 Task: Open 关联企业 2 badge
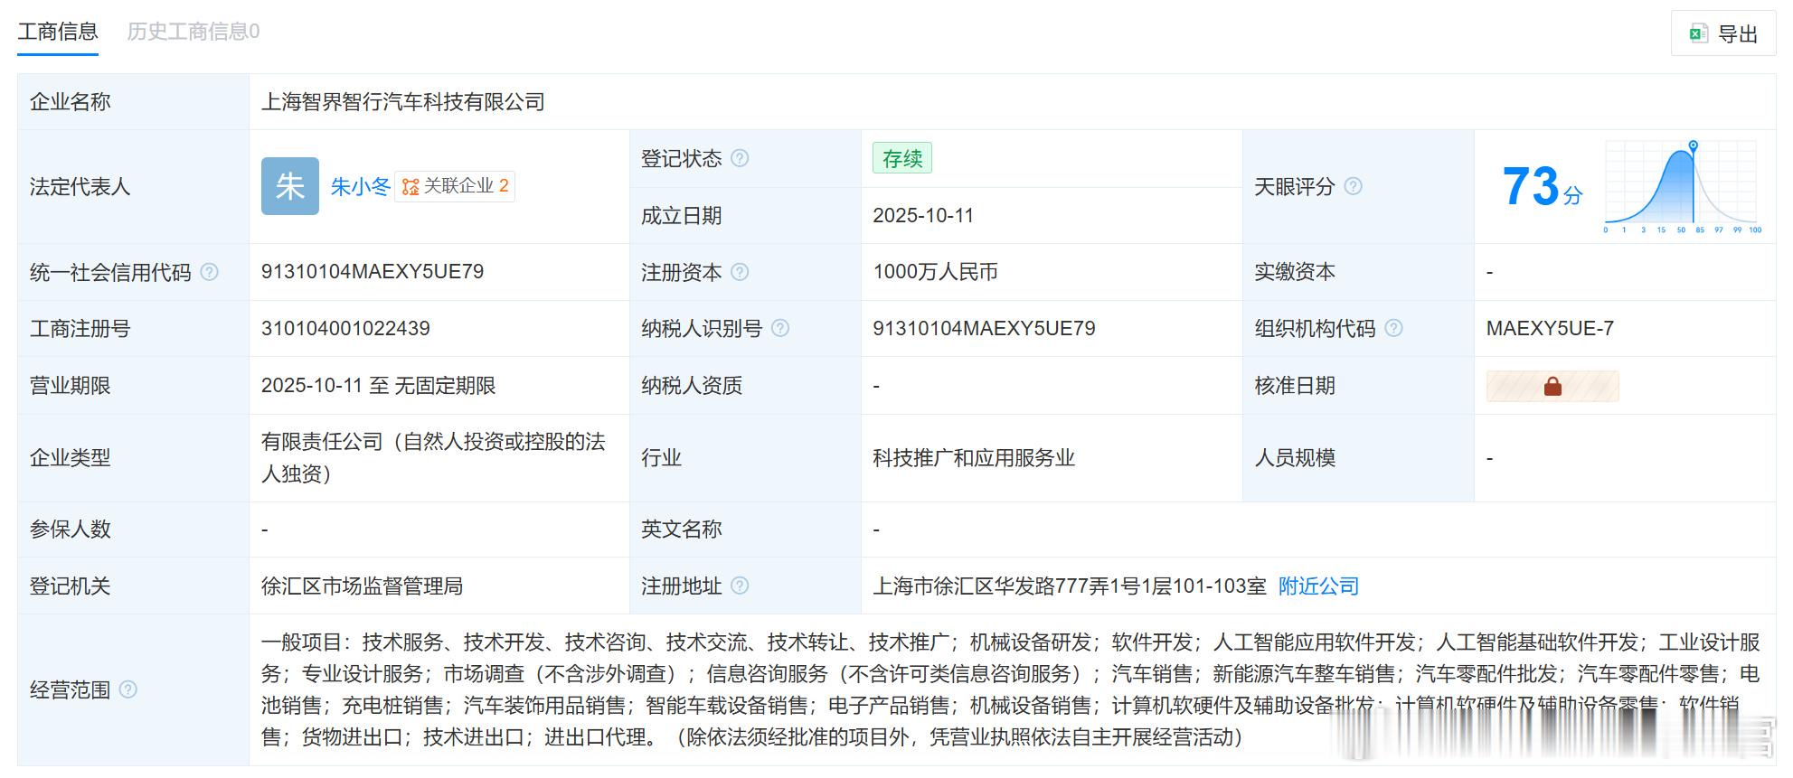click(455, 186)
